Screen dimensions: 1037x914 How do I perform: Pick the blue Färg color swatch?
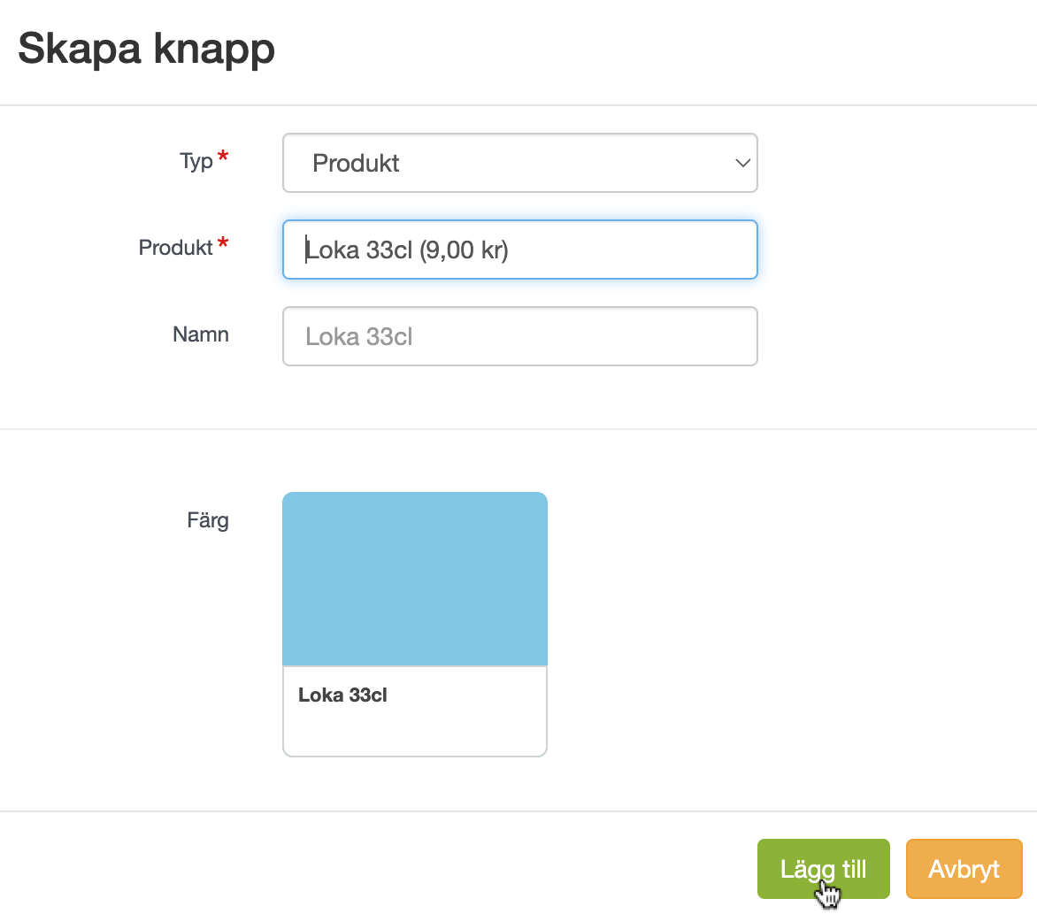click(415, 579)
